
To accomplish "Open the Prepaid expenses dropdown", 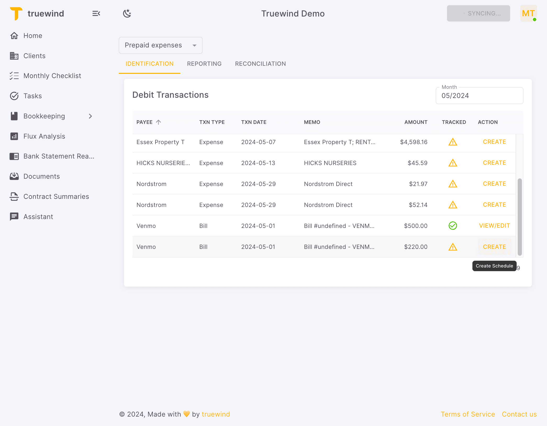I will [160, 45].
